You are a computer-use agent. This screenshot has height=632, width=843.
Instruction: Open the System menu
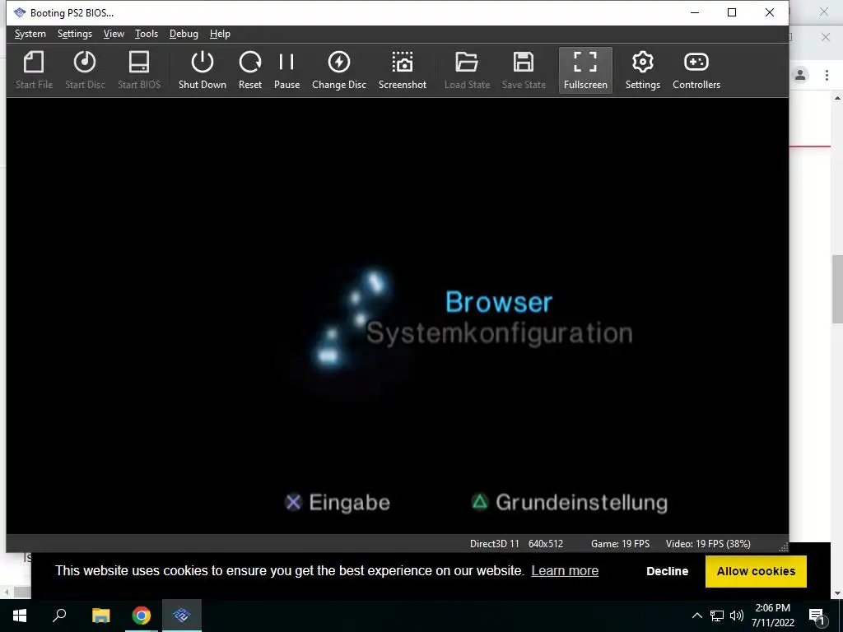pos(30,34)
